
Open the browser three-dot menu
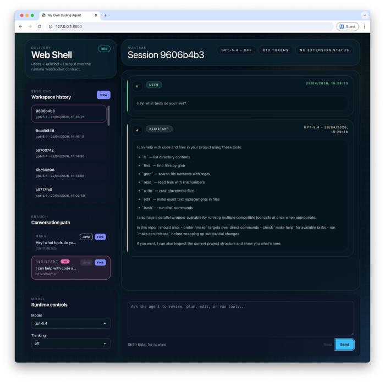pos(364,26)
